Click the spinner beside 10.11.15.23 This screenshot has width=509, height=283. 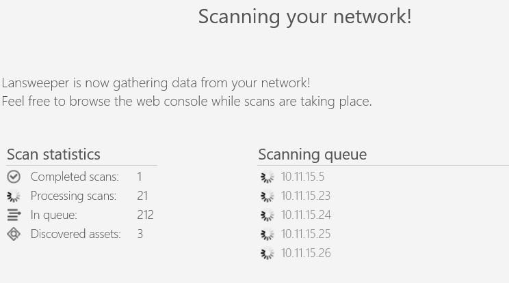[x=267, y=196]
